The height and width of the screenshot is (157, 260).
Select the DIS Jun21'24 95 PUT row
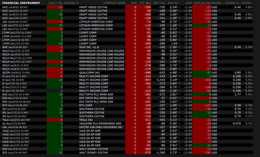pyautogui.click(x=15, y=153)
